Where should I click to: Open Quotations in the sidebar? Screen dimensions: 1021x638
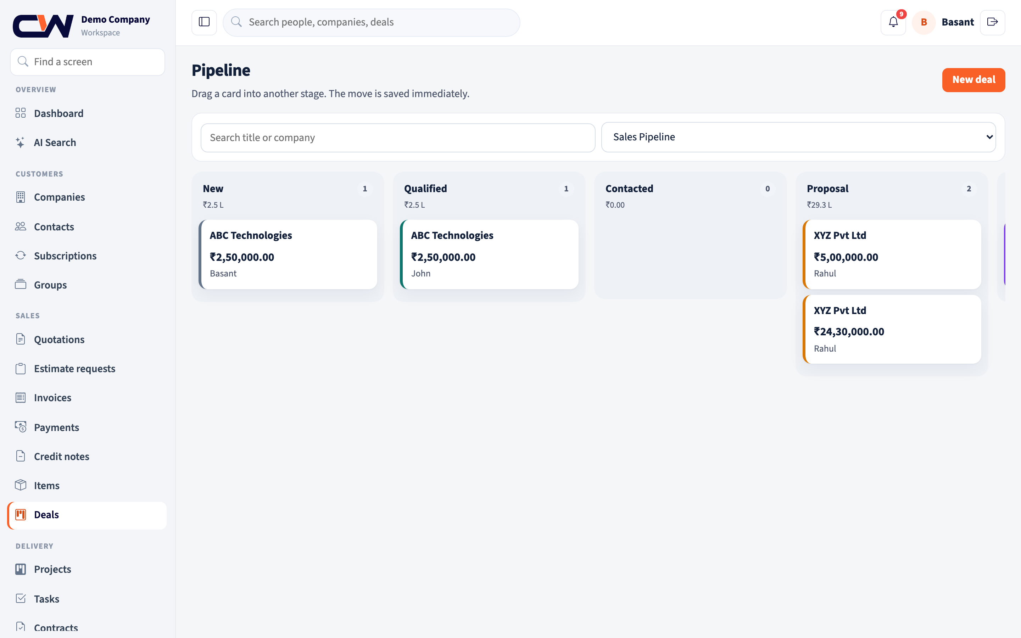pyautogui.click(x=87, y=339)
